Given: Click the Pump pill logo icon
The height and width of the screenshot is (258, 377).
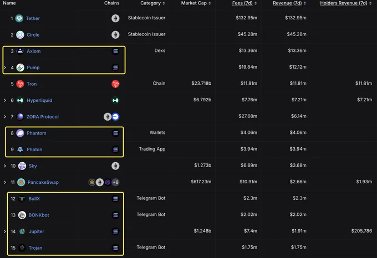Looking at the screenshot, I should point(20,68).
